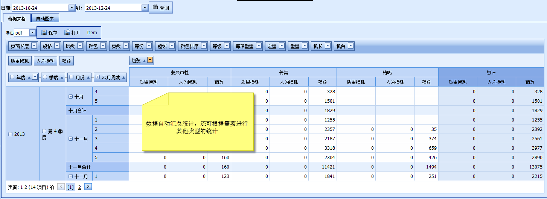Click the 人为损耗 data field button
547x199 pixels.
(x=46, y=61)
